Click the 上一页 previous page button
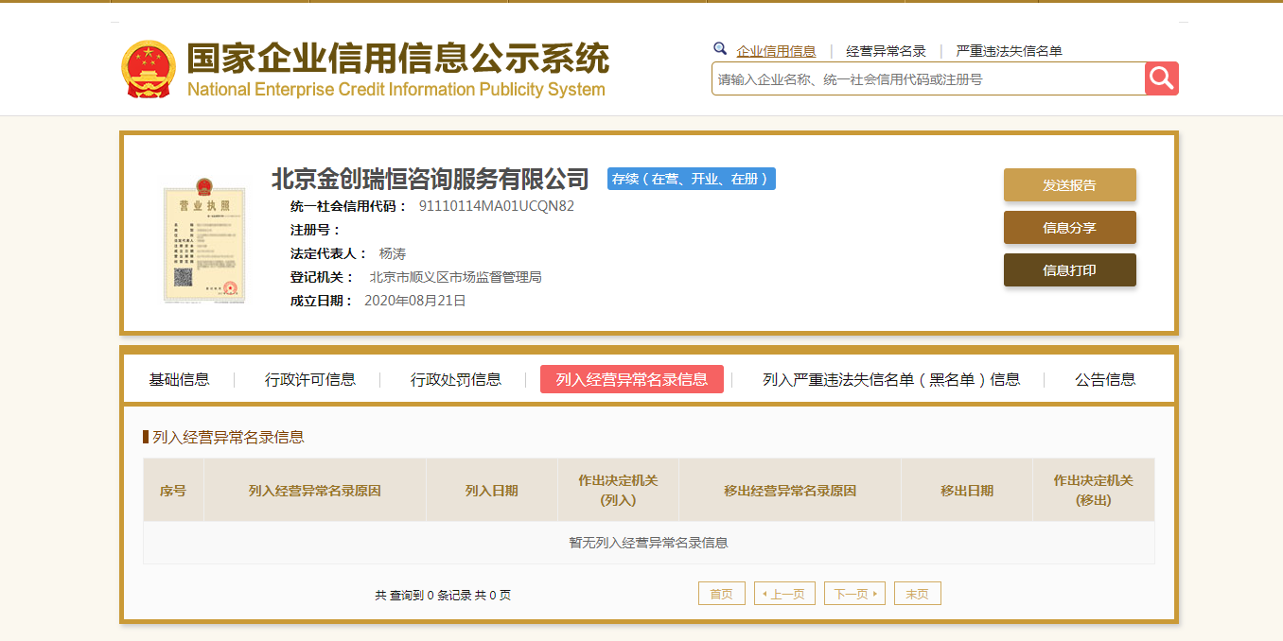1283x641 pixels. tap(784, 594)
